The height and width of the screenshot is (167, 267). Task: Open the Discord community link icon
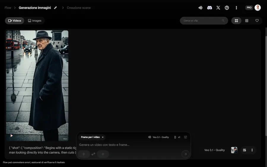[209, 8]
